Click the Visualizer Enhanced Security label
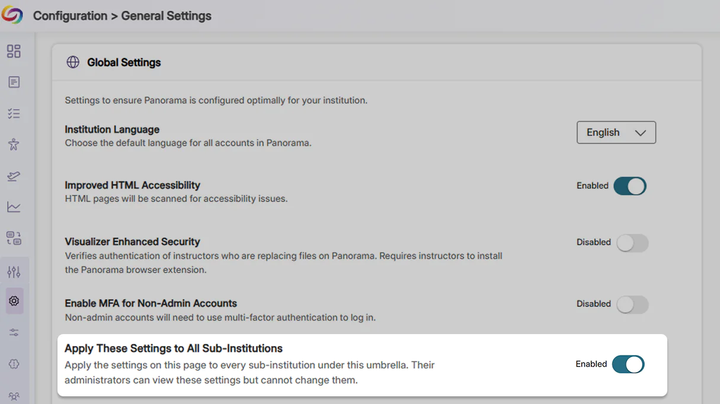 click(x=132, y=242)
